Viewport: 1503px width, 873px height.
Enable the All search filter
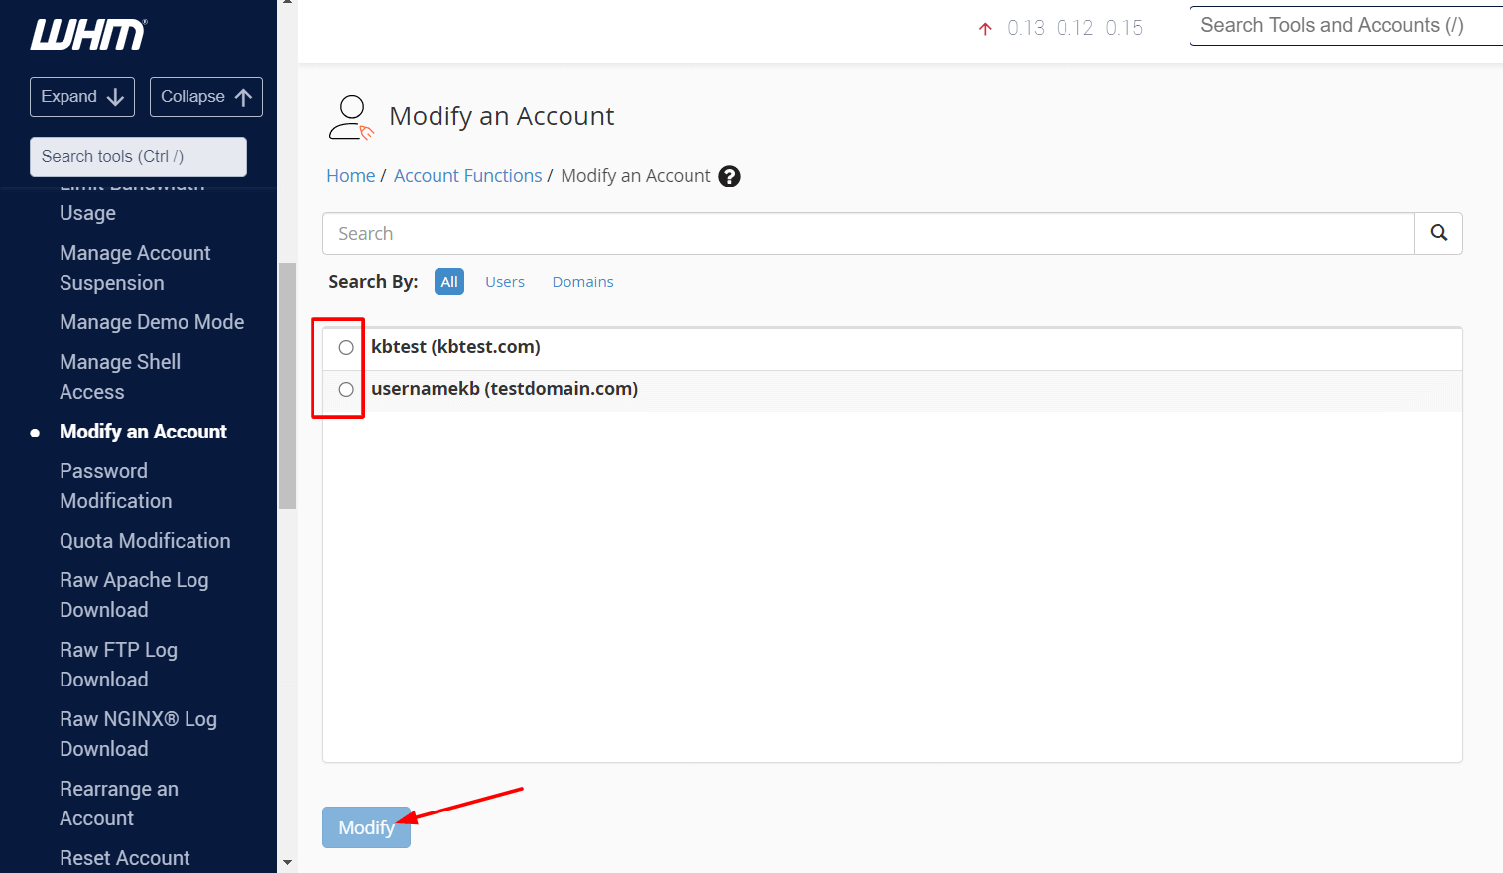click(x=448, y=281)
